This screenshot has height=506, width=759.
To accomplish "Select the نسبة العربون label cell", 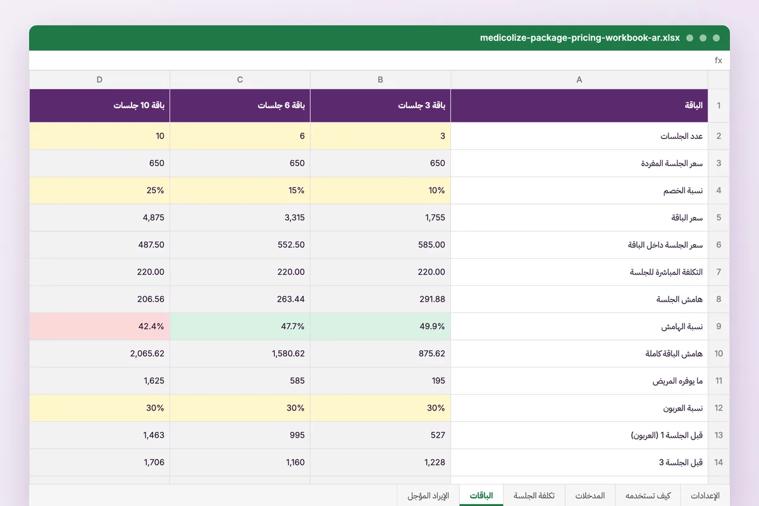I will (x=579, y=408).
